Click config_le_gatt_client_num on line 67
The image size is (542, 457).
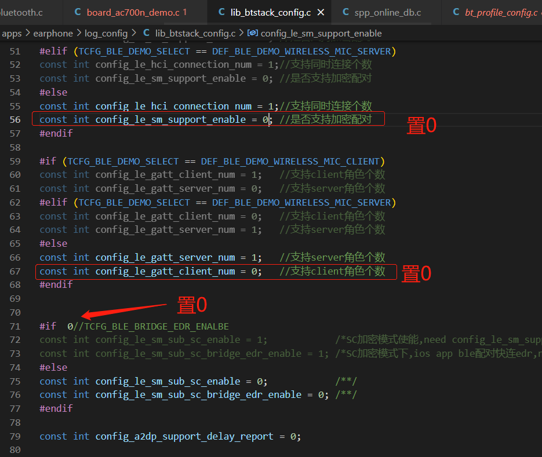click(165, 271)
